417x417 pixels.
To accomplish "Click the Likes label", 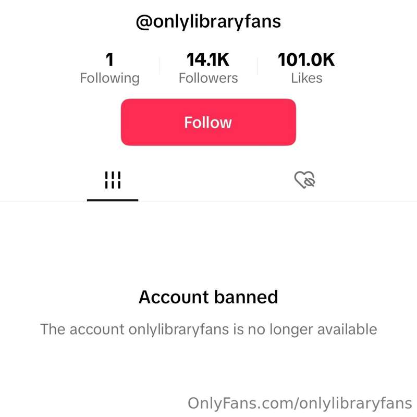I will click(306, 78).
